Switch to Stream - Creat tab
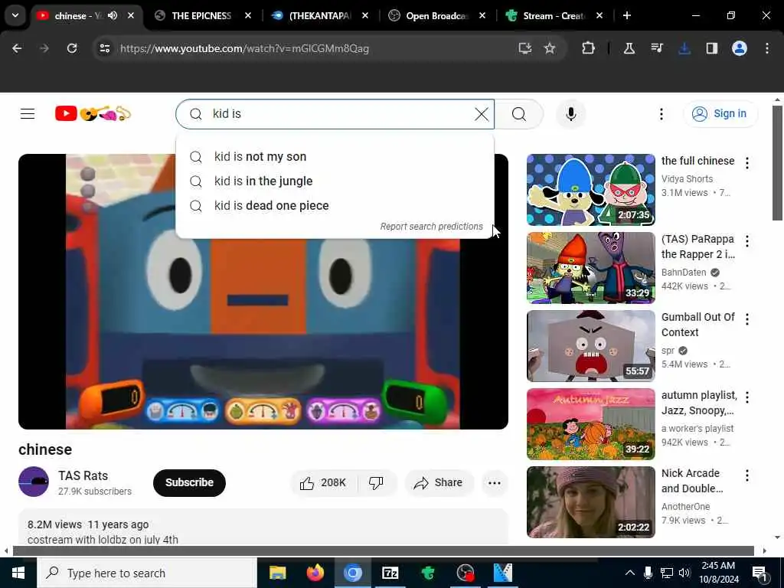784x588 pixels. pyautogui.click(x=554, y=15)
